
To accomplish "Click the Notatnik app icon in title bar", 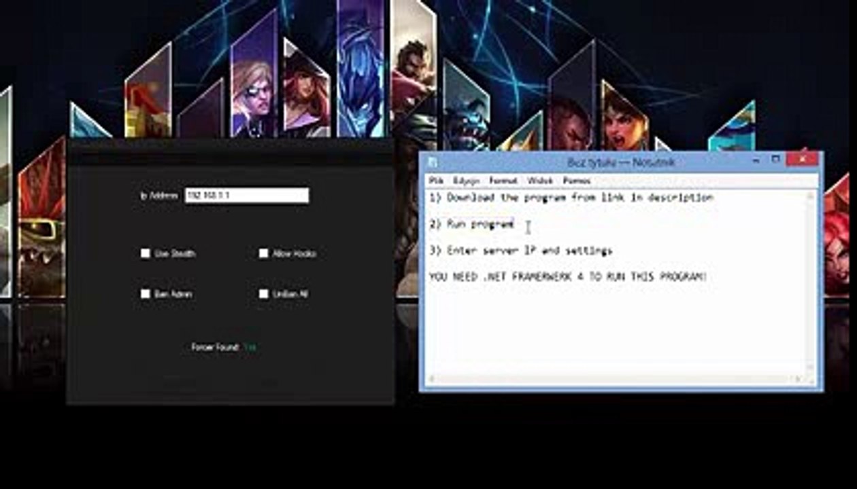I will pos(433,162).
